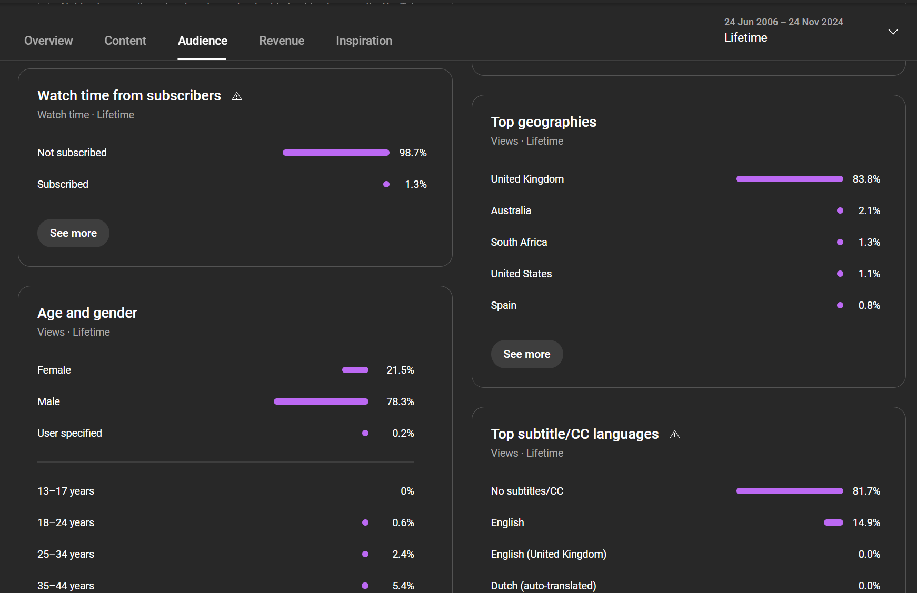Click the United States 1.1% dot
This screenshot has width=917, height=593.
840,274
